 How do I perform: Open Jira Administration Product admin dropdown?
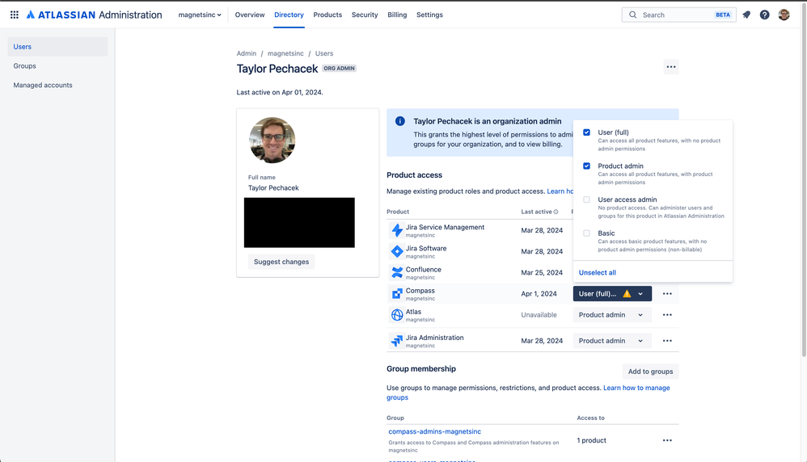(612, 341)
